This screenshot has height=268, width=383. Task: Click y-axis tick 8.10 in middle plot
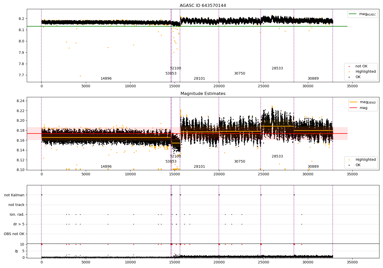click(20, 170)
